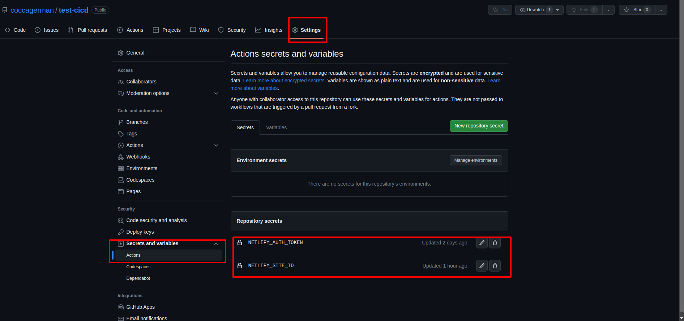
Task: Click the mail icon beside Email notifications
Action: 121,319
